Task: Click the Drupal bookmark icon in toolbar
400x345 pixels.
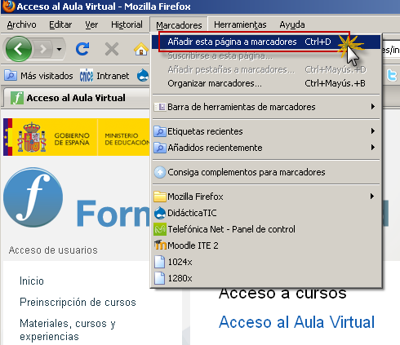Action: click(143, 76)
